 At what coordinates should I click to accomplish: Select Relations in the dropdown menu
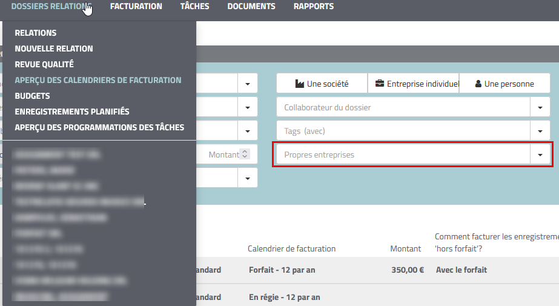pos(36,33)
